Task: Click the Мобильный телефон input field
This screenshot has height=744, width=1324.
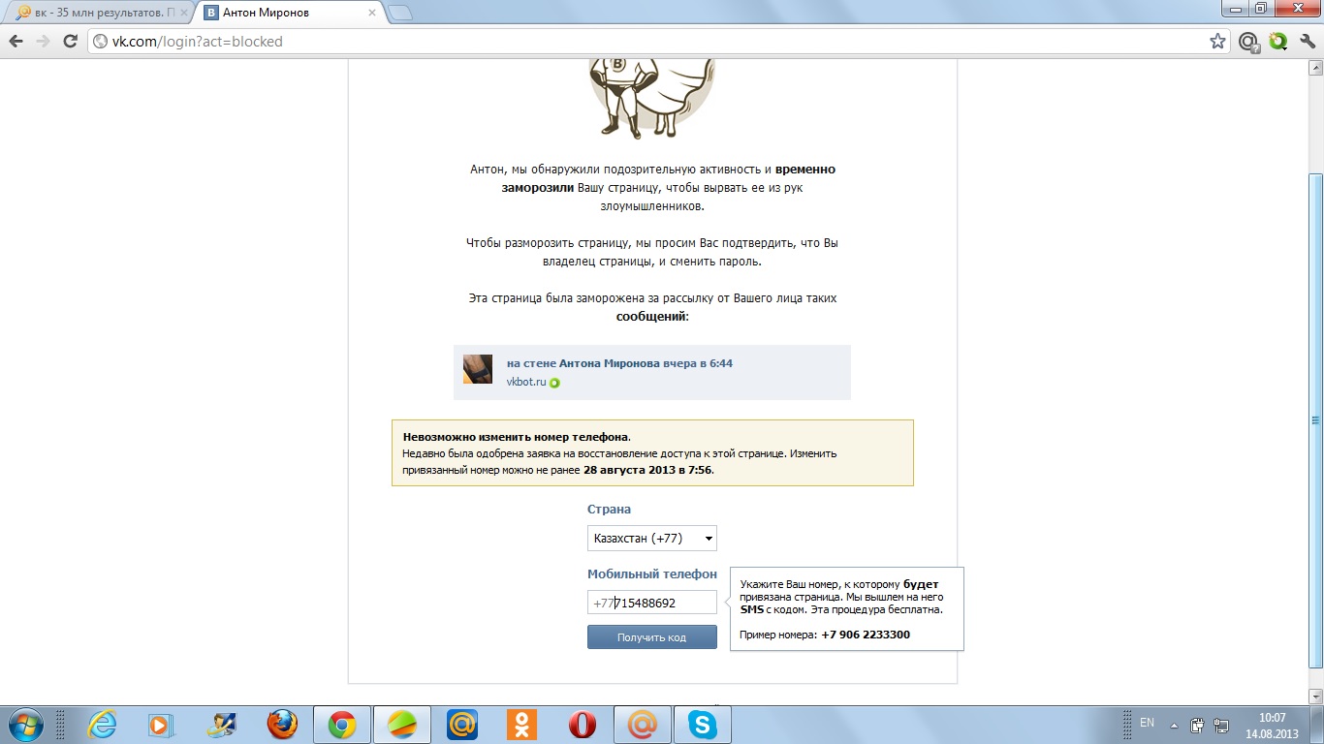Action: pos(652,603)
